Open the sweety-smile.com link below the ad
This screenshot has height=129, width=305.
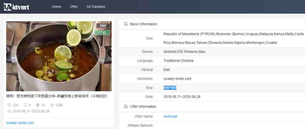20,123
